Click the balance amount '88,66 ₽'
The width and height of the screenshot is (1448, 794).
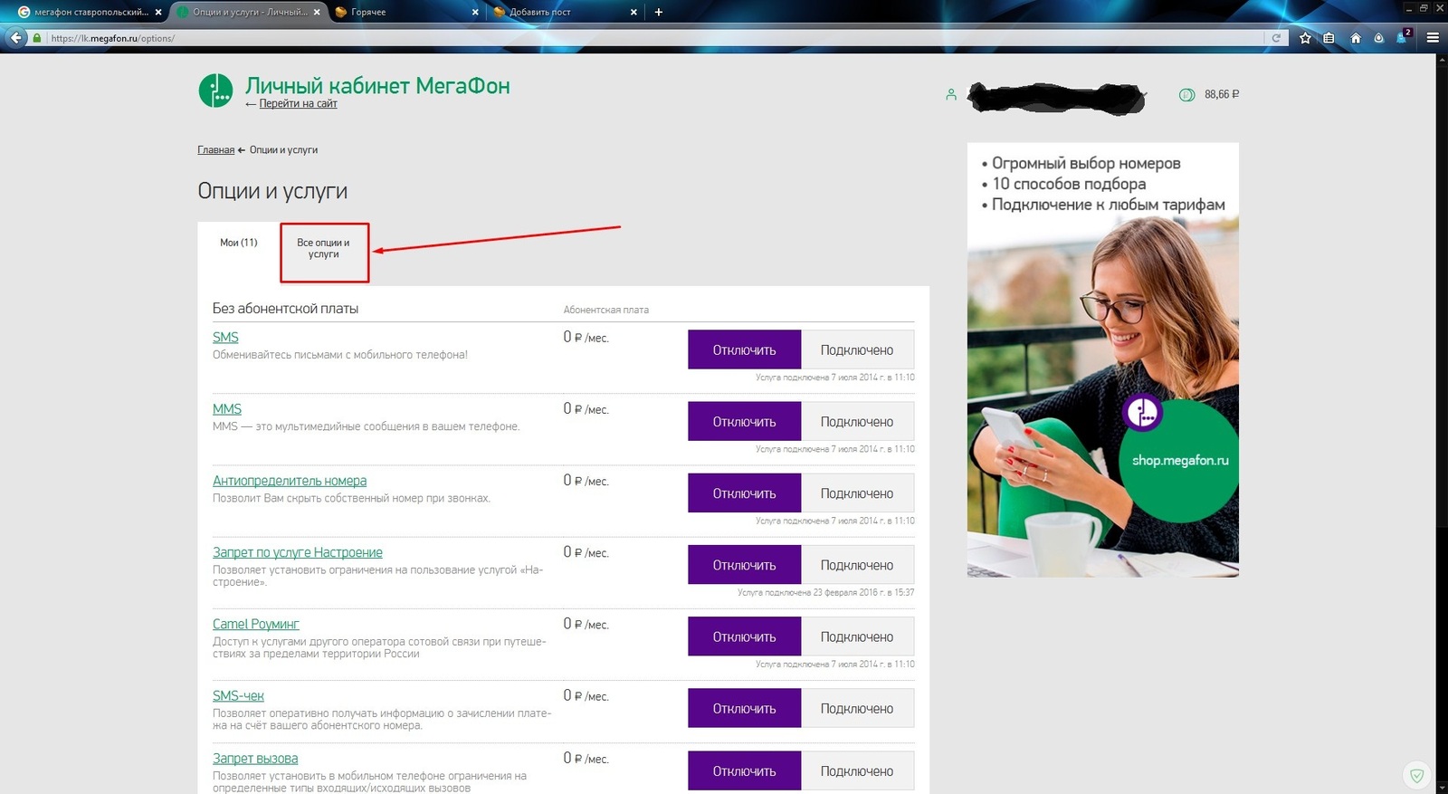click(x=1222, y=94)
